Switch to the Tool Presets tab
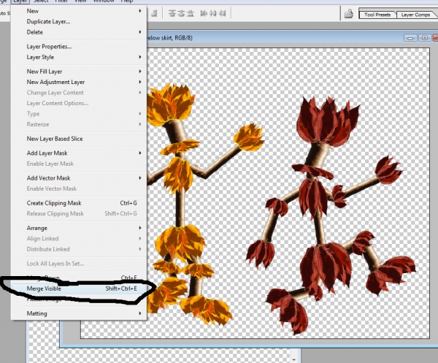Viewport: 438px width, 363px height. (x=377, y=15)
